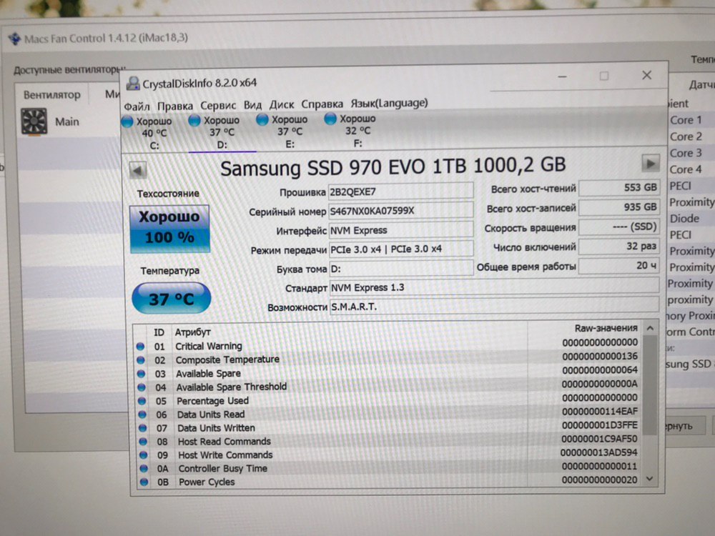
Task: Select the Host Read Commands row
Action: click(x=388, y=440)
